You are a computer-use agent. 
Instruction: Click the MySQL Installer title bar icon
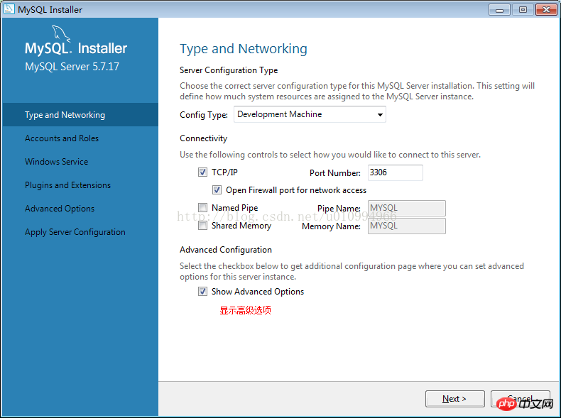pos(9,9)
